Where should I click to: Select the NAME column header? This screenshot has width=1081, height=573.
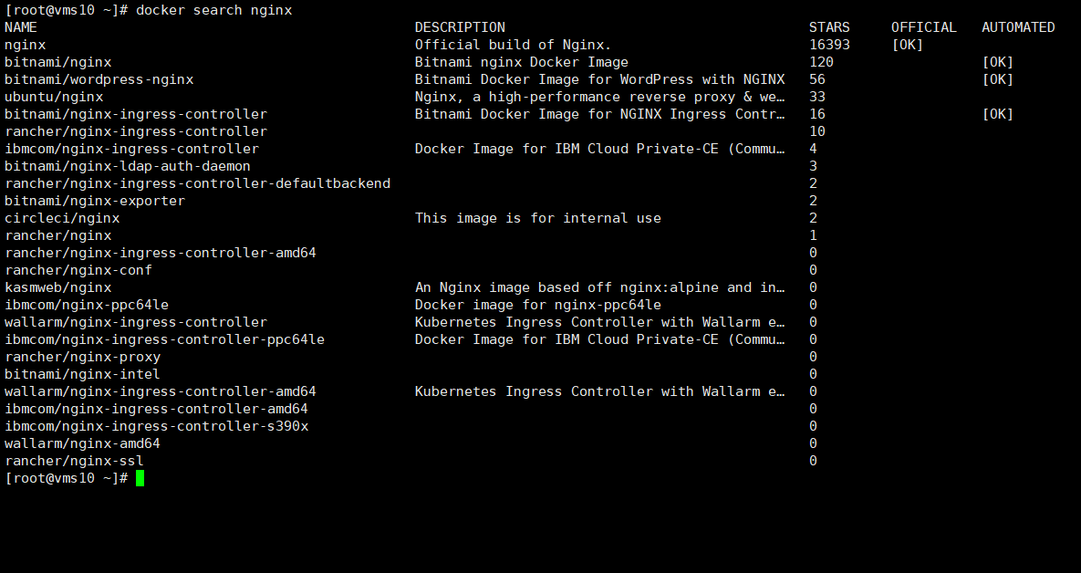pos(21,27)
